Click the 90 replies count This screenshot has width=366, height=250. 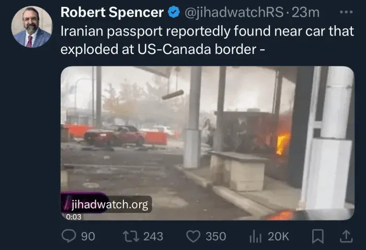tap(88, 236)
